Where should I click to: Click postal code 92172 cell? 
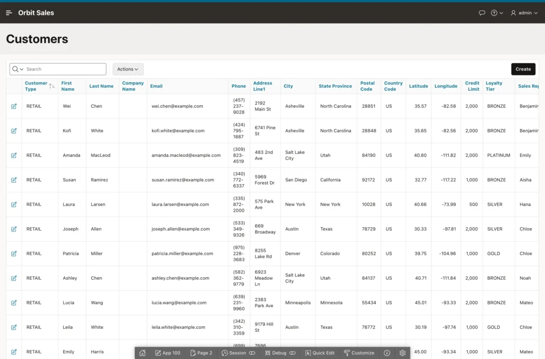click(368, 180)
